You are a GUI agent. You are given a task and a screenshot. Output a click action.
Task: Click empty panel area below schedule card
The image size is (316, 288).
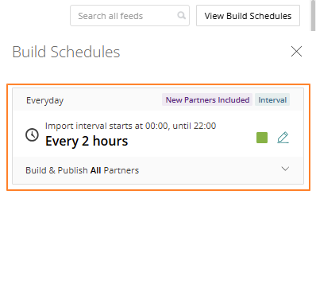tap(158, 239)
